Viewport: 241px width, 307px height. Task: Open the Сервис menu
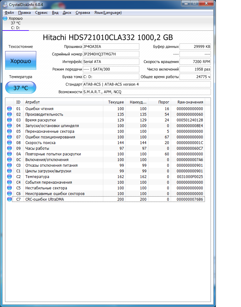click(41, 13)
